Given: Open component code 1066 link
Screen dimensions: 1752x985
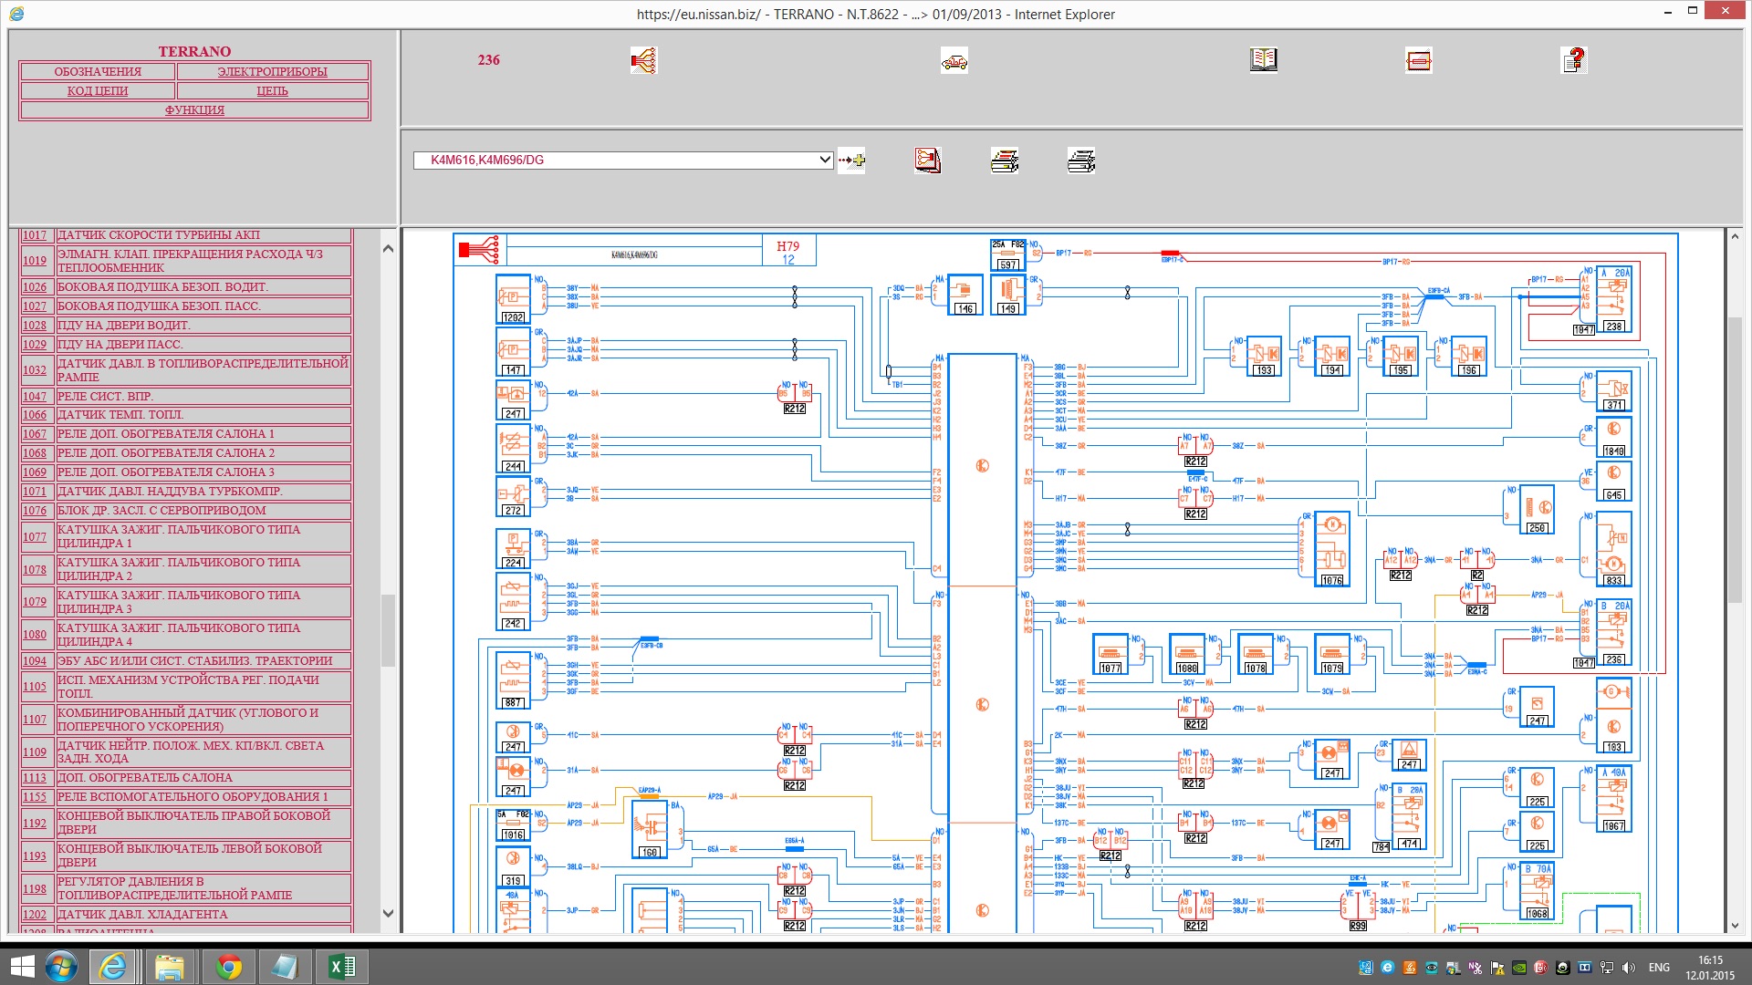Looking at the screenshot, I should (x=35, y=415).
